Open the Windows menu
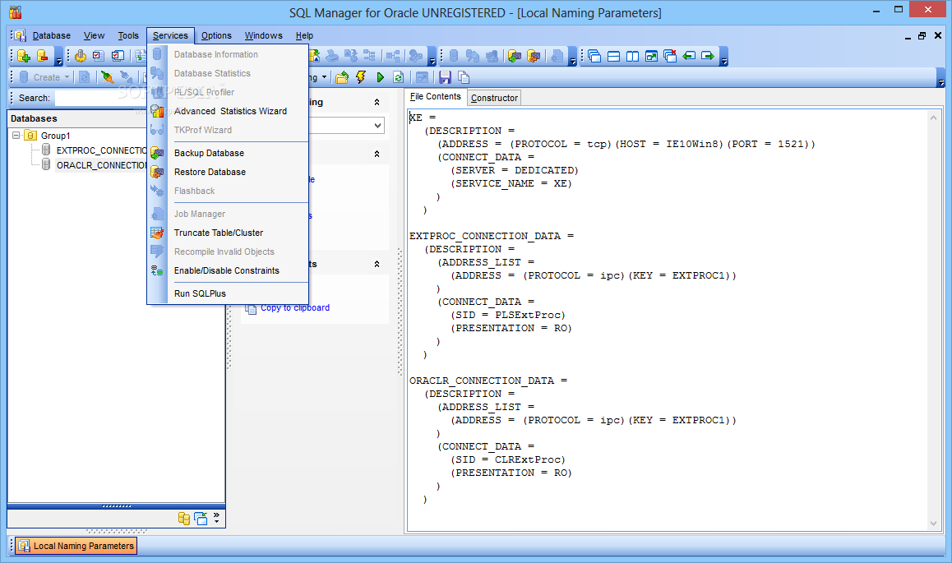The image size is (952, 563). 264,36
